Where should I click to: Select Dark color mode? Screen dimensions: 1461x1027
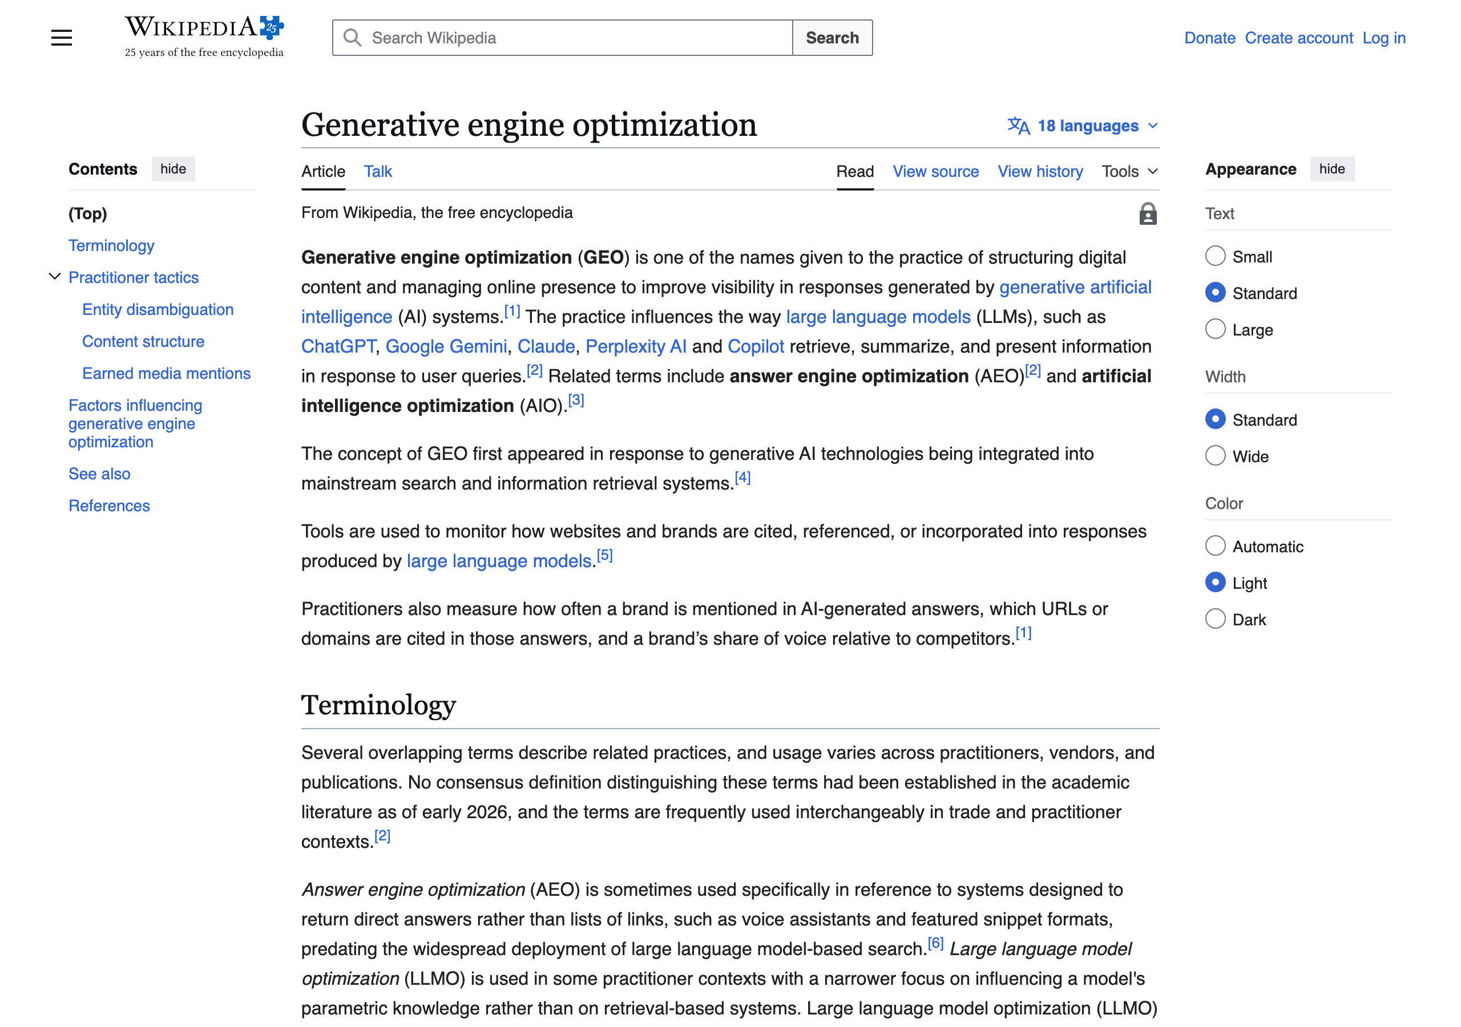[1215, 619]
